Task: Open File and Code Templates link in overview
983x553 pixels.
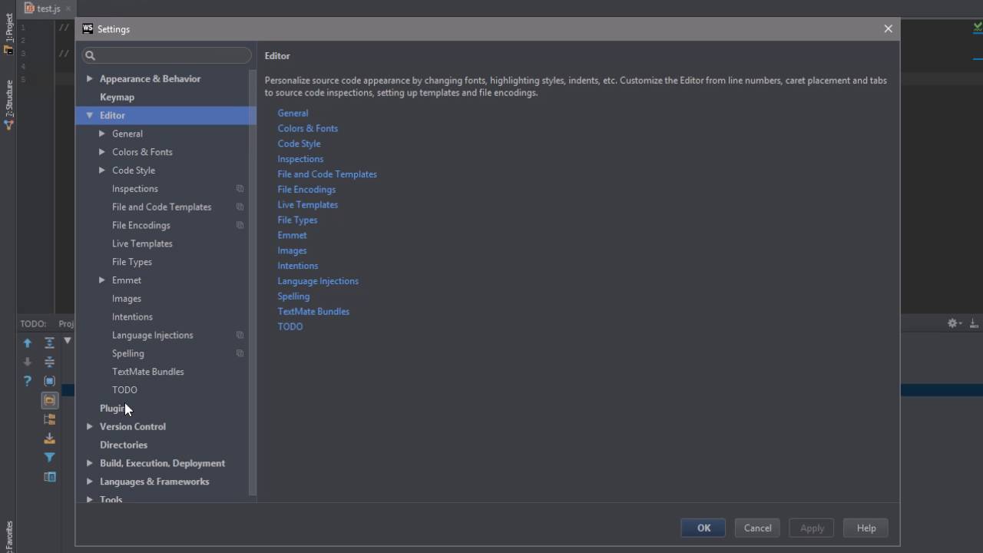Action: coord(327,174)
